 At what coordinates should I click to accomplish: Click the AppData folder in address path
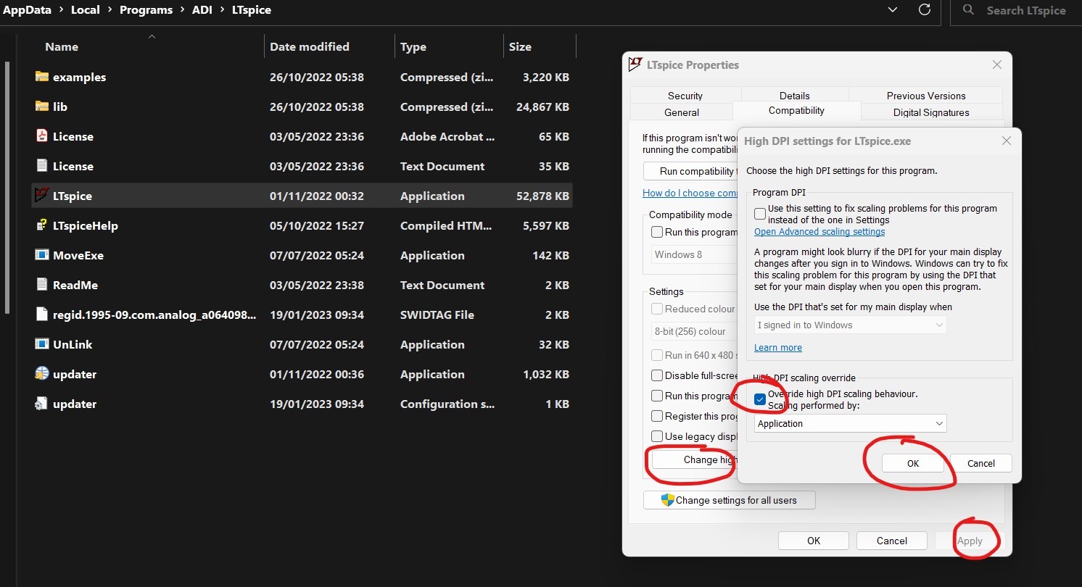[x=28, y=10]
